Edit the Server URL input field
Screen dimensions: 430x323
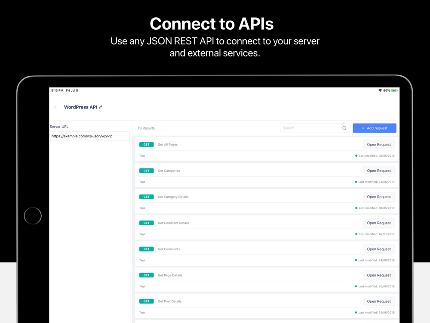[x=89, y=136]
